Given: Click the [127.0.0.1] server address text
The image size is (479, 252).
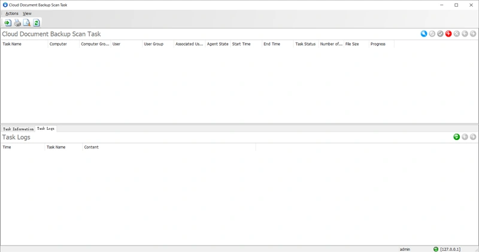Looking at the screenshot, I should [450, 249].
